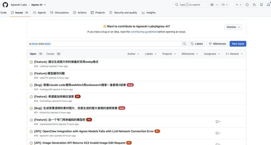This screenshot has width=271, height=145.
Task: Open author xiaoxiaolulu23312 profile link
Action: [49, 124]
